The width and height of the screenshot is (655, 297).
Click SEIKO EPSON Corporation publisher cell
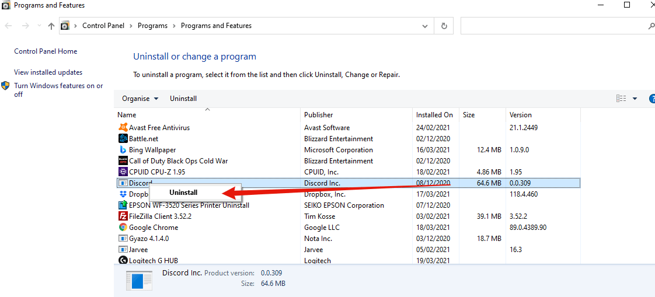pyautogui.click(x=344, y=205)
